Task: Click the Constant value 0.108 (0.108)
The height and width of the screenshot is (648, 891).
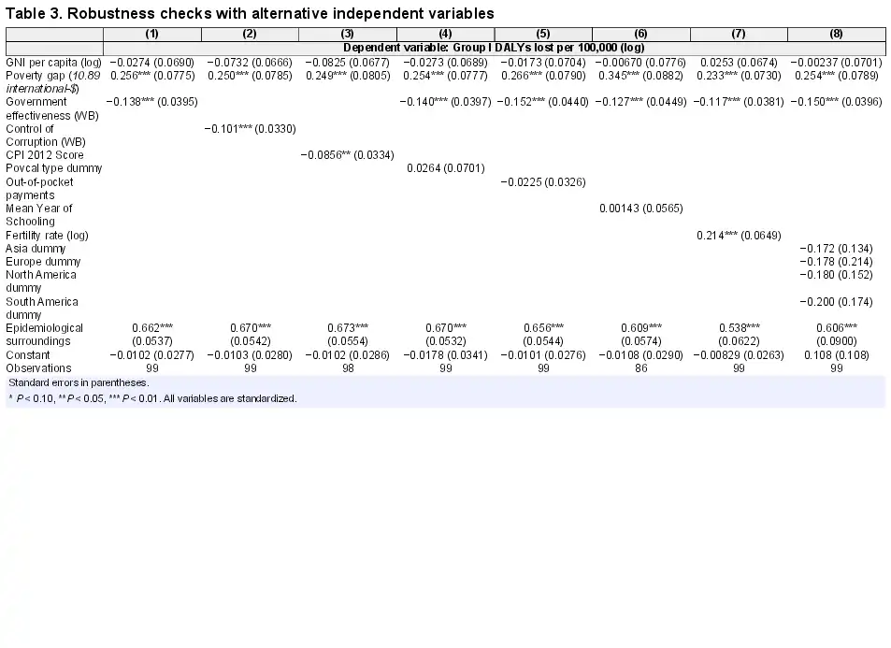Action: 836,355
